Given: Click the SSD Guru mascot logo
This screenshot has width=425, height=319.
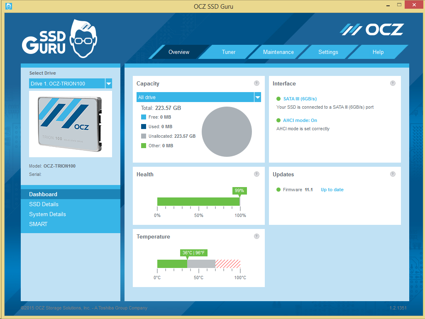Looking at the screenshot, I should [x=61, y=39].
